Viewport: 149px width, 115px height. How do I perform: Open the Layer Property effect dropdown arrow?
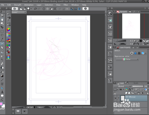[x=146, y=53]
